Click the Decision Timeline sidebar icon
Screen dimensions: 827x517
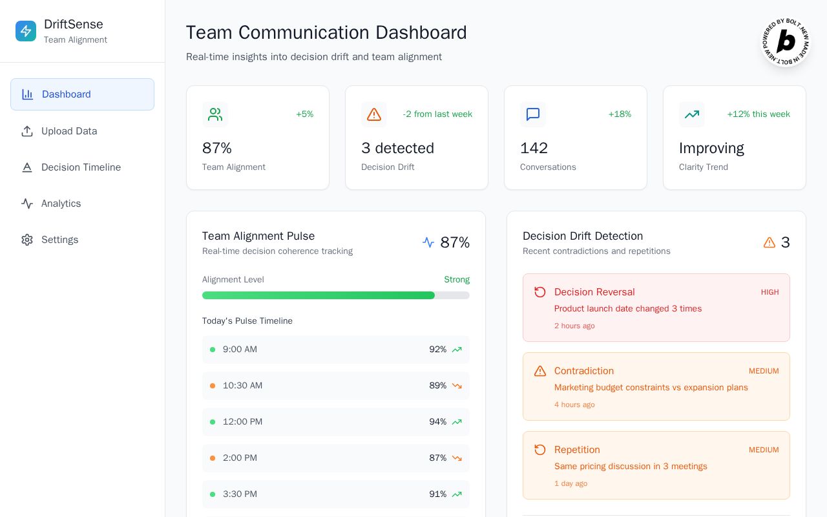coord(27,167)
